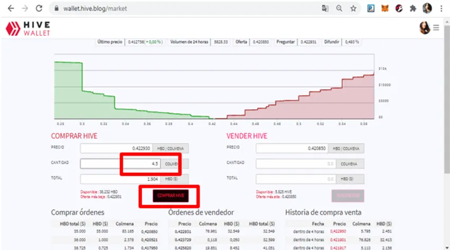Click the red circular extension icon
Viewport: 450px width, 250px height.
tap(399, 8)
